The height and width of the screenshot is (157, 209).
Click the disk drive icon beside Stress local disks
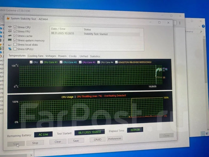pyautogui.click(x=10, y=44)
